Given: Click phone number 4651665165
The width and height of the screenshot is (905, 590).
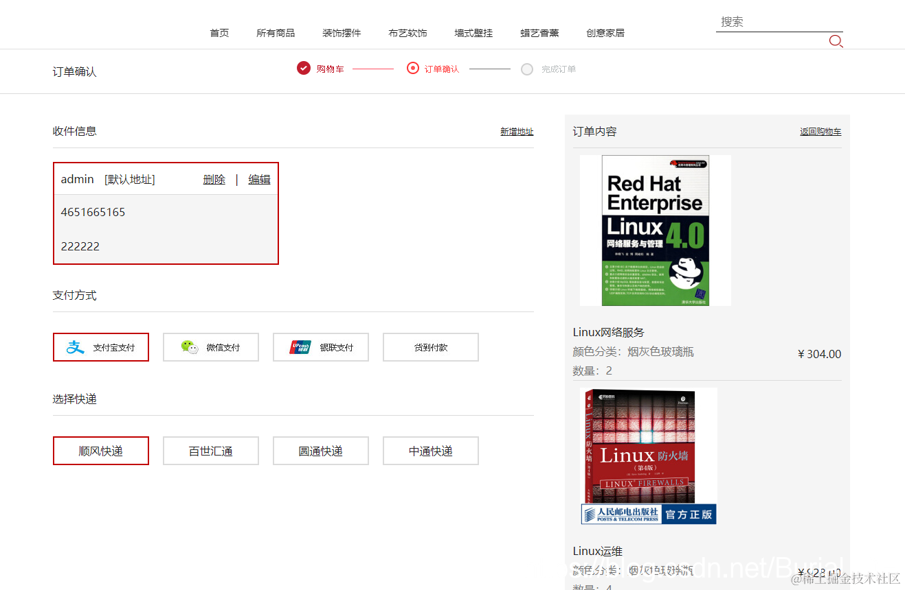Looking at the screenshot, I should [93, 212].
